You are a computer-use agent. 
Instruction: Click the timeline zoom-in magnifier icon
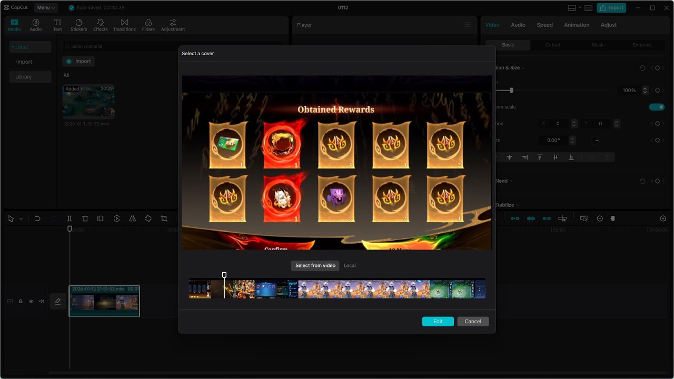tap(663, 218)
